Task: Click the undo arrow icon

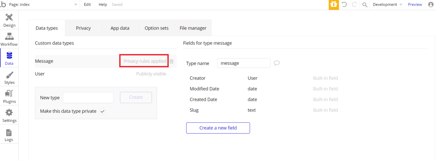Action: click(344, 5)
